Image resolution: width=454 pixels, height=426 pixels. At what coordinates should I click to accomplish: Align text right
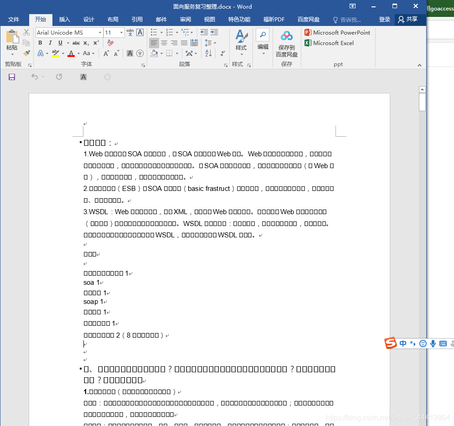(x=174, y=43)
